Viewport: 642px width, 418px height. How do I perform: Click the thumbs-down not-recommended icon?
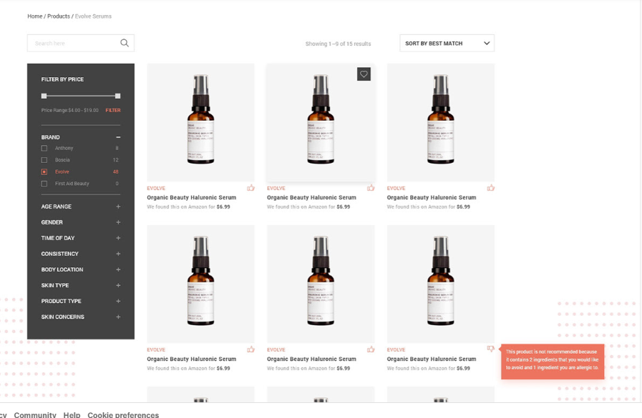[490, 349]
